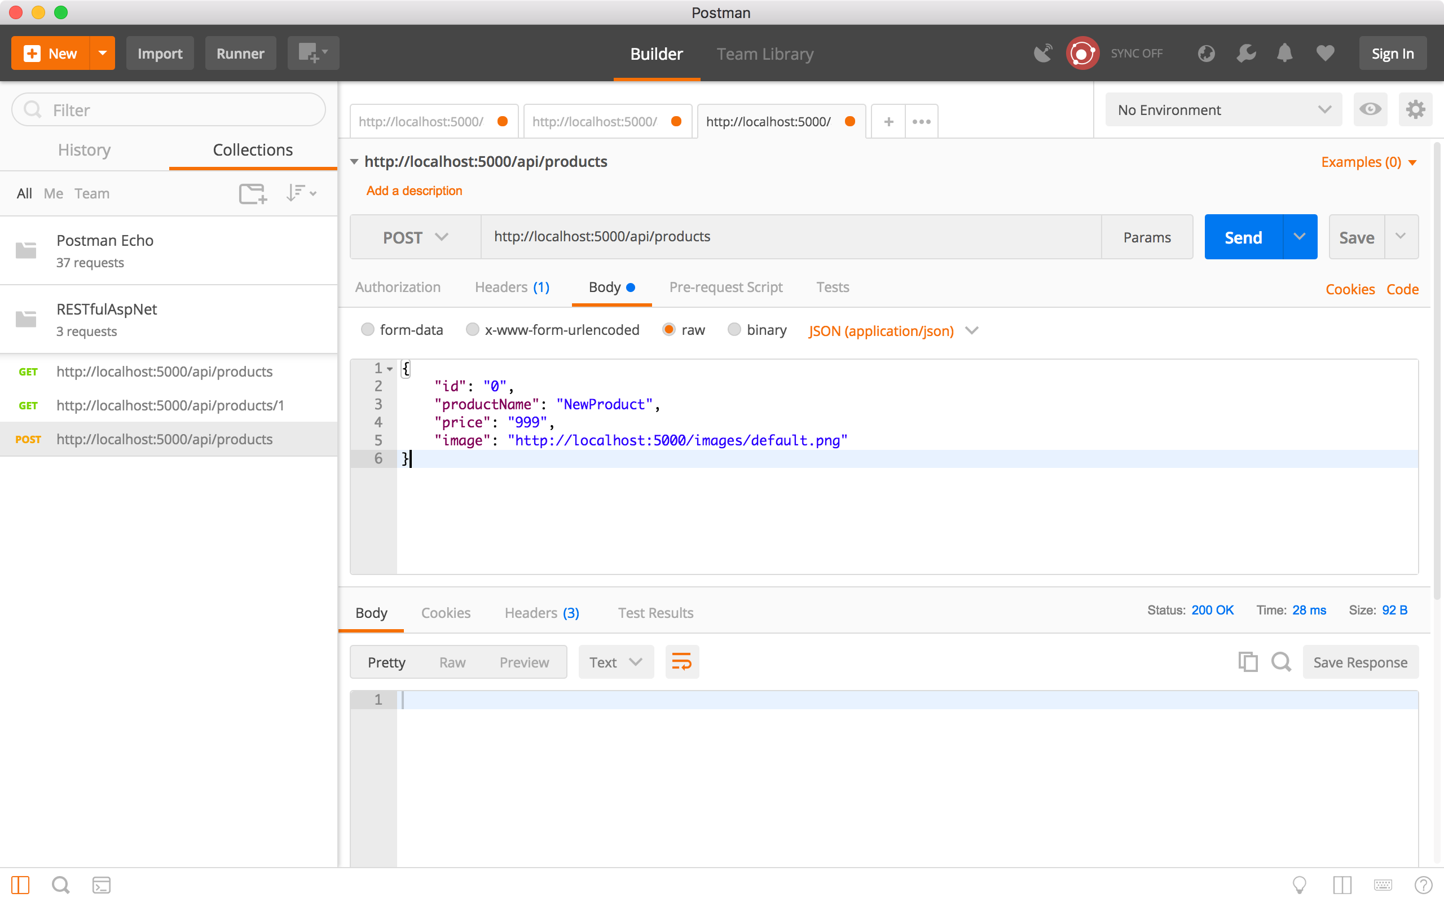Screen dimensions: 1444x902
Task: Filter collections by Me
Action: point(53,193)
